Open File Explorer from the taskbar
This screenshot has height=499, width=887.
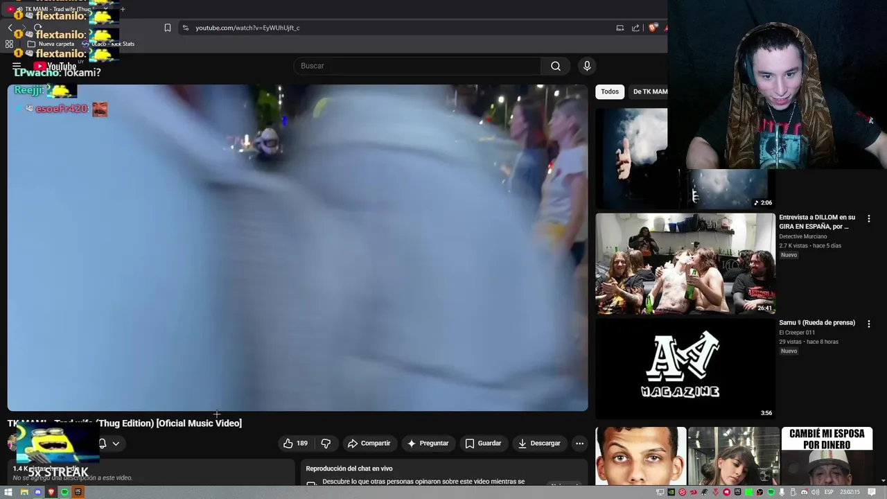click(x=24, y=492)
